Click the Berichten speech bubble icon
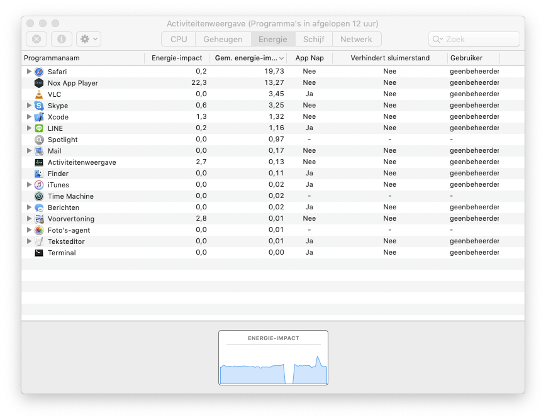546x420 pixels. point(39,207)
